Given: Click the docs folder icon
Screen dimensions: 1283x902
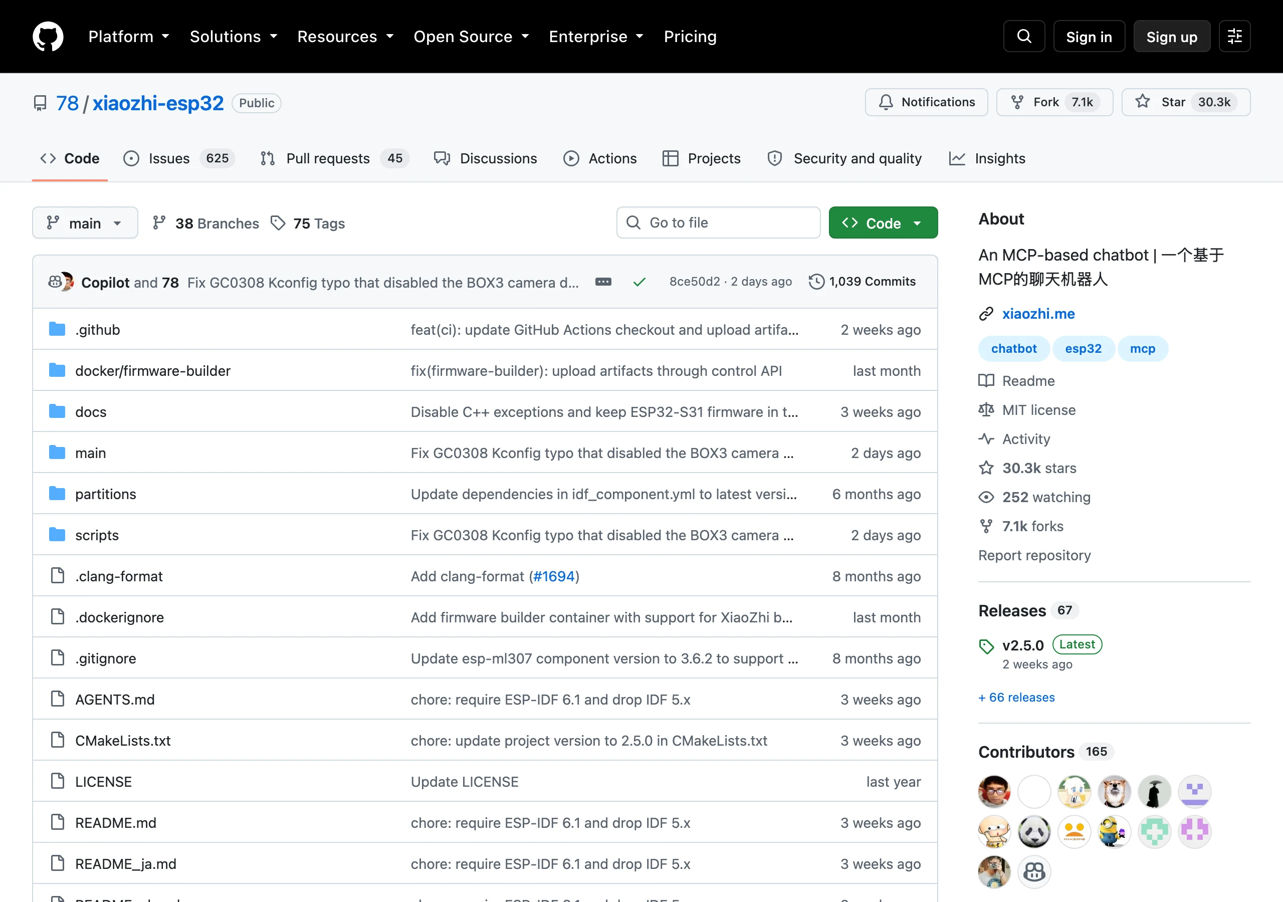Looking at the screenshot, I should [57, 411].
